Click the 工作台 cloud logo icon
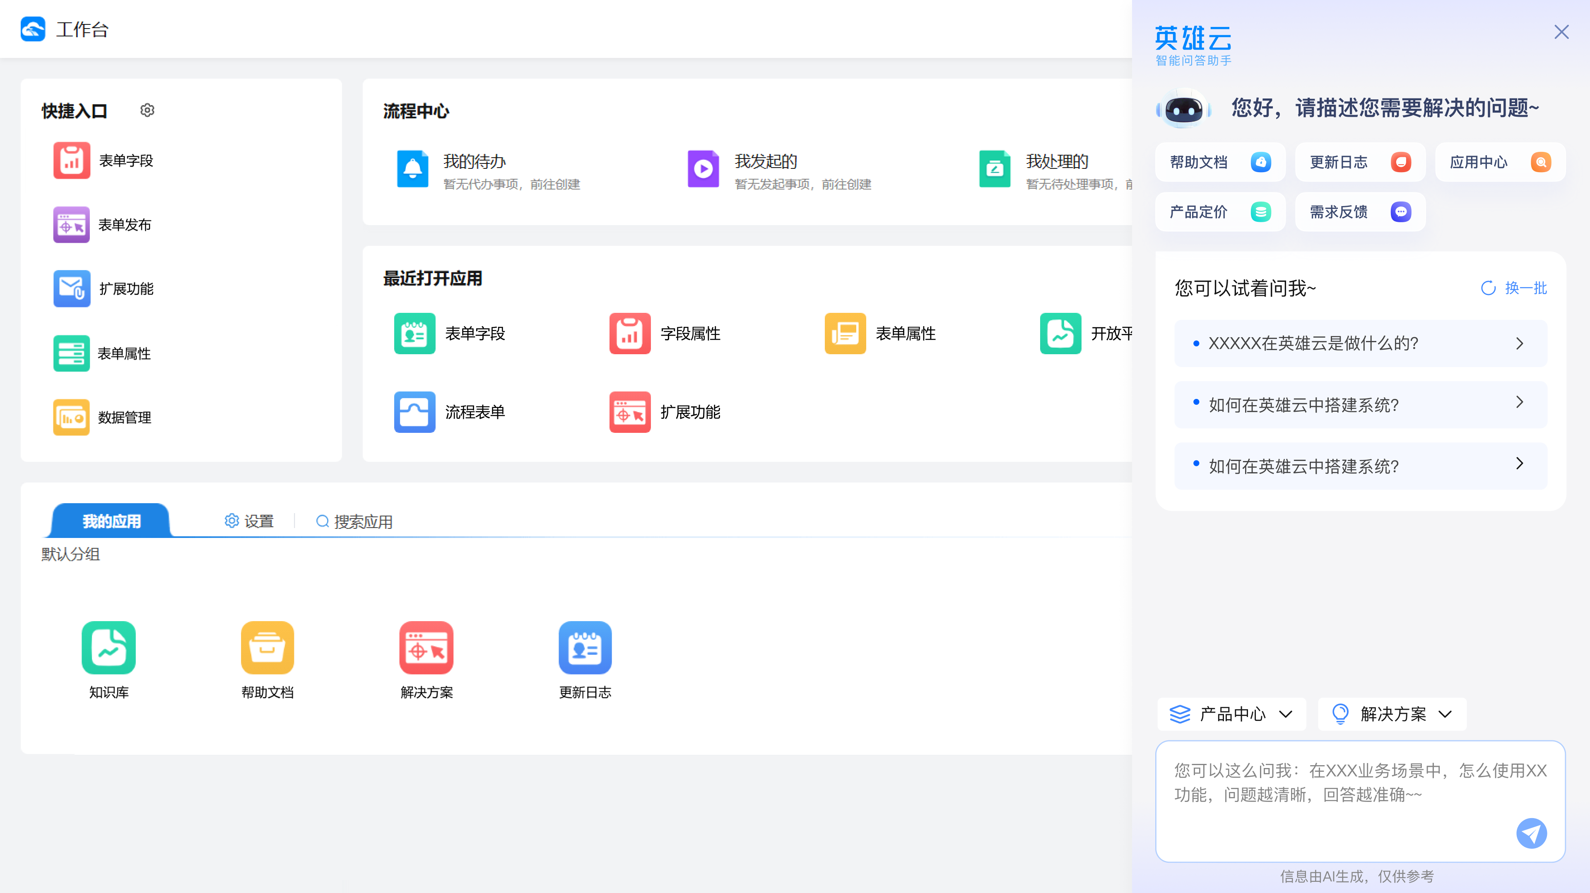 click(33, 29)
